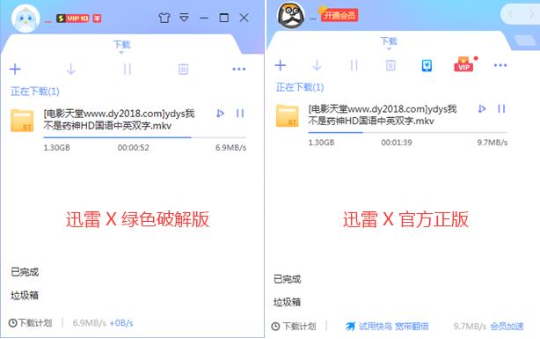Image resolution: width=540 pixels, height=339 pixels.
Task: Click the bird avatar in the left (cracked version) window
Action: [26, 18]
